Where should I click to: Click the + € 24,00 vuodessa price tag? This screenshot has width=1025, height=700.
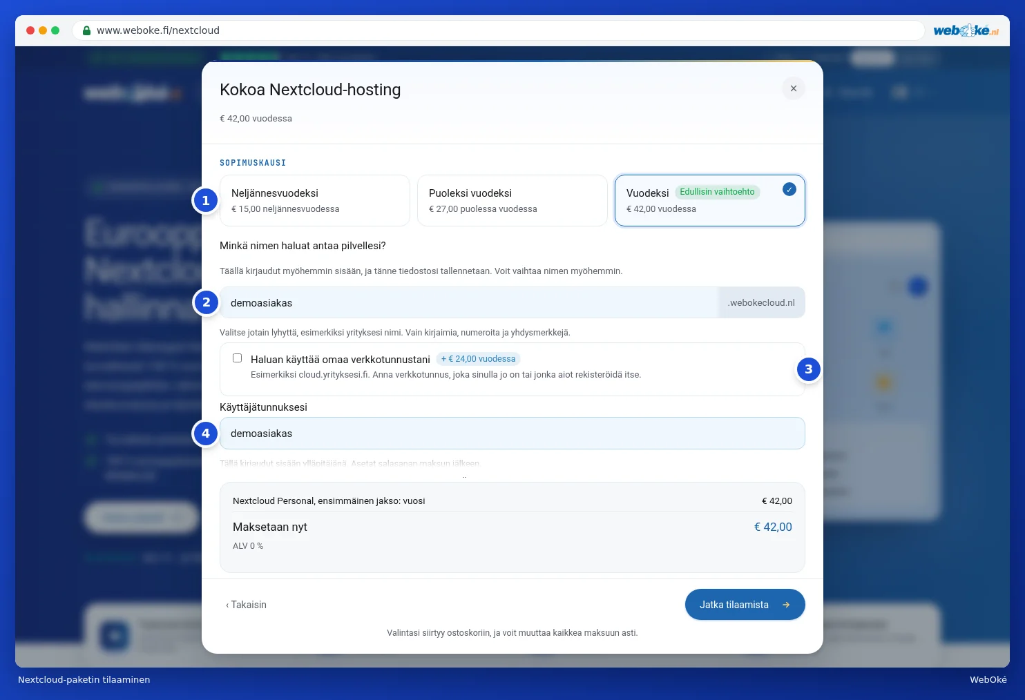pos(478,359)
